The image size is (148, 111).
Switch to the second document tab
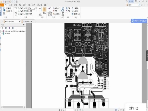(x=28, y=21)
